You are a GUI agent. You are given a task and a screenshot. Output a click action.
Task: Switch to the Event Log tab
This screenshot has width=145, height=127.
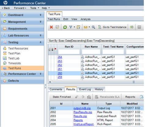(x=85, y=89)
